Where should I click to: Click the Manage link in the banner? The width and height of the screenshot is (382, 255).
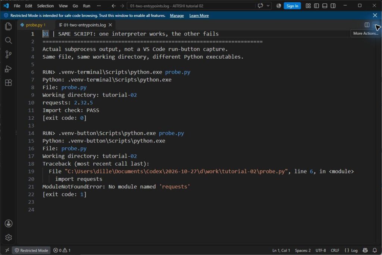point(177,16)
